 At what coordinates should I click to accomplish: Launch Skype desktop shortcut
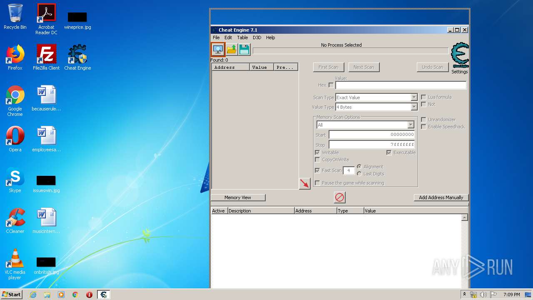click(x=15, y=180)
